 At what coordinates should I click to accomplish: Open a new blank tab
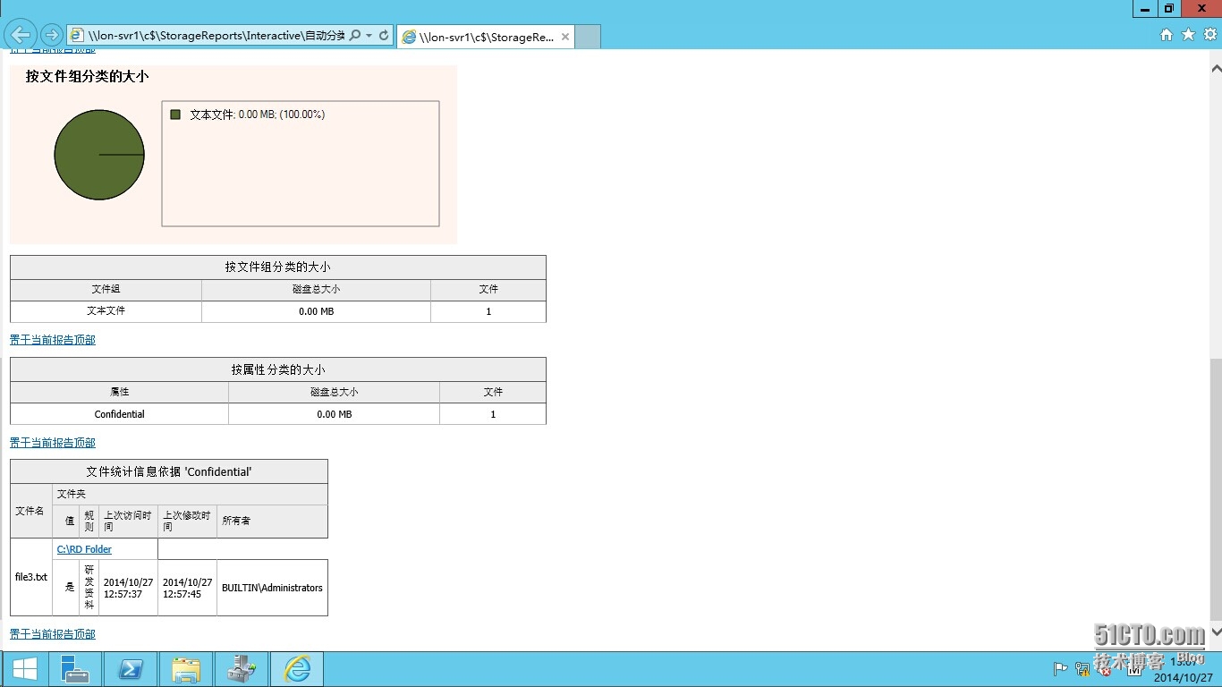point(587,37)
